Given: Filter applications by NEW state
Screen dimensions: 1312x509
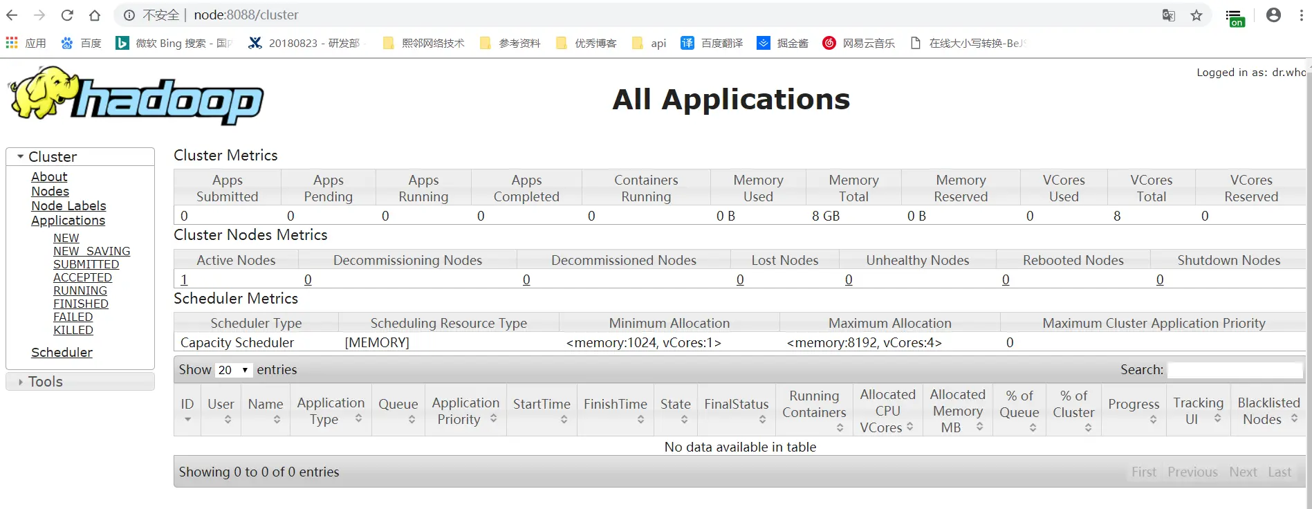Looking at the screenshot, I should [66, 238].
